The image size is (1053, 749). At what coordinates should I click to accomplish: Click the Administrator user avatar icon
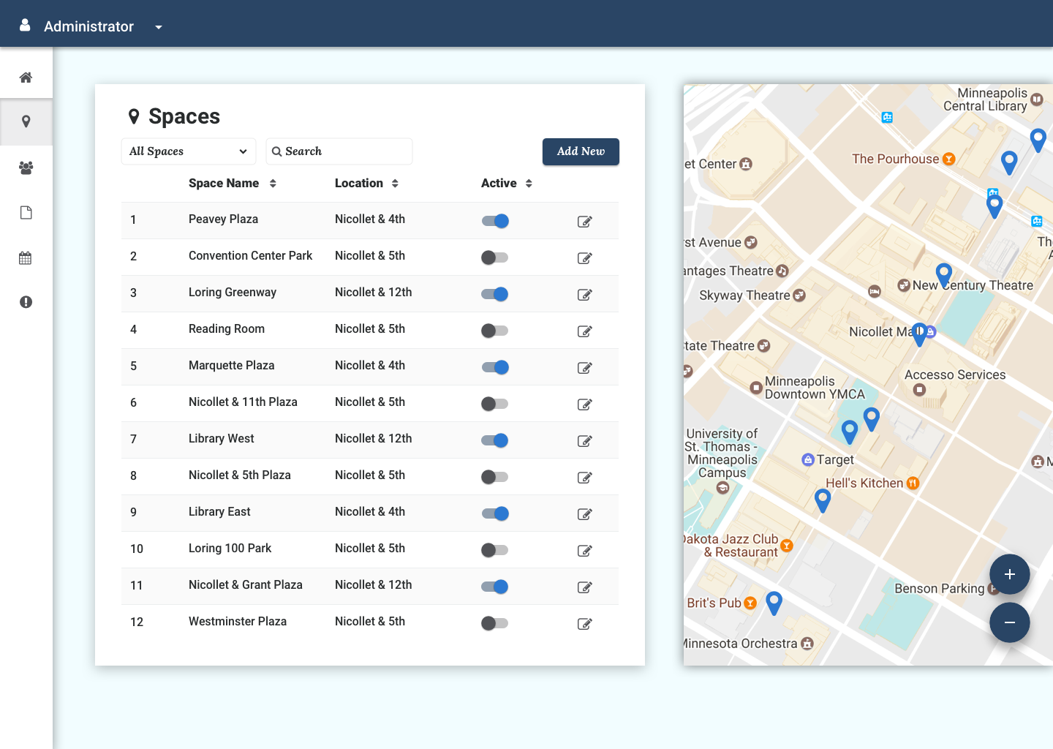[x=25, y=26]
